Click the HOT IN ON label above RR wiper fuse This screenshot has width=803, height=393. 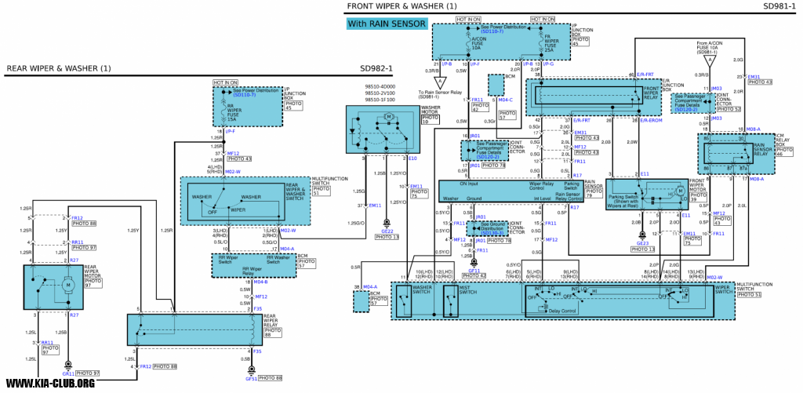(226, 82)
